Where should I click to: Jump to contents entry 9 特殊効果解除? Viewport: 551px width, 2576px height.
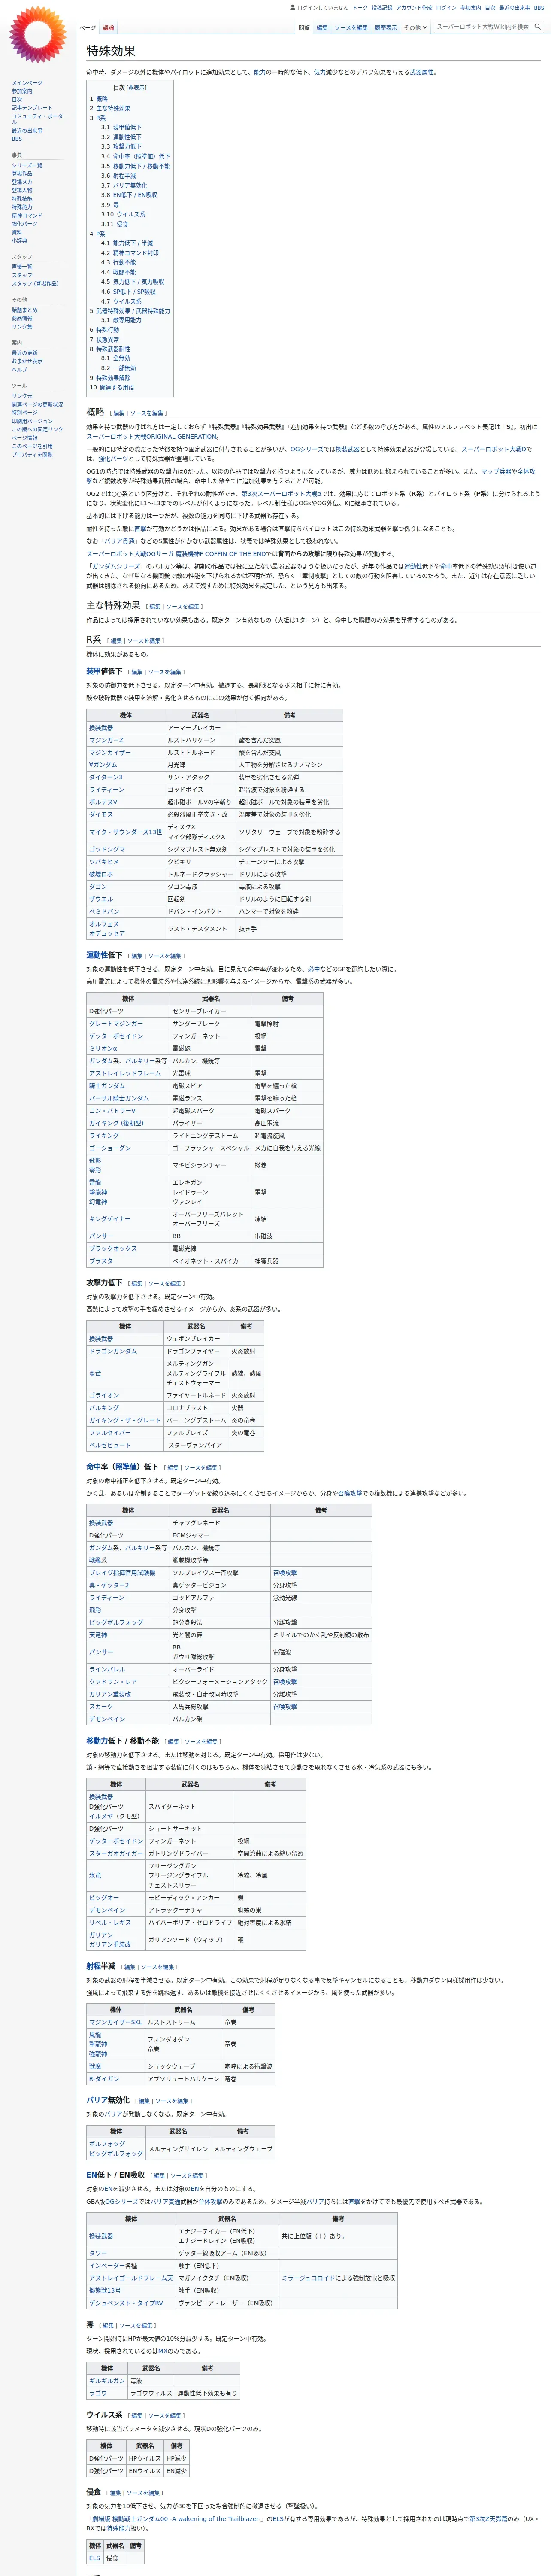click(110, 378)
